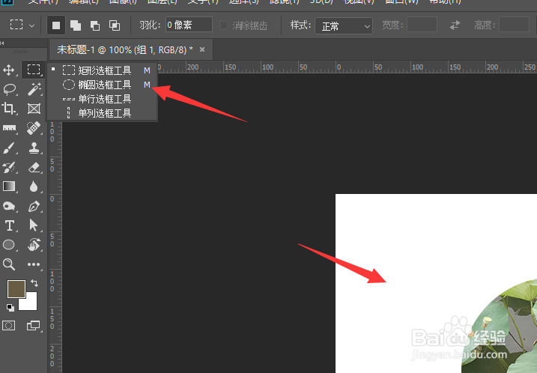Toggle the anti-alias checkbox
Image resolution: width=537 pixels, height=373 pixels.
224,25
